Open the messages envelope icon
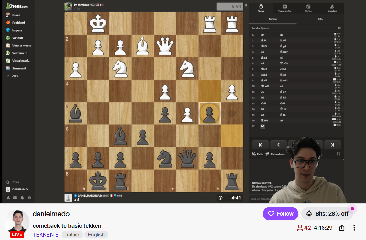Image resolution: width=366 pixels, height=240 pixels. point(15,198)
